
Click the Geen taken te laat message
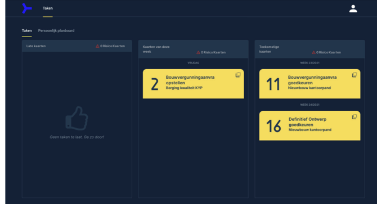click(x=77, y=137)
